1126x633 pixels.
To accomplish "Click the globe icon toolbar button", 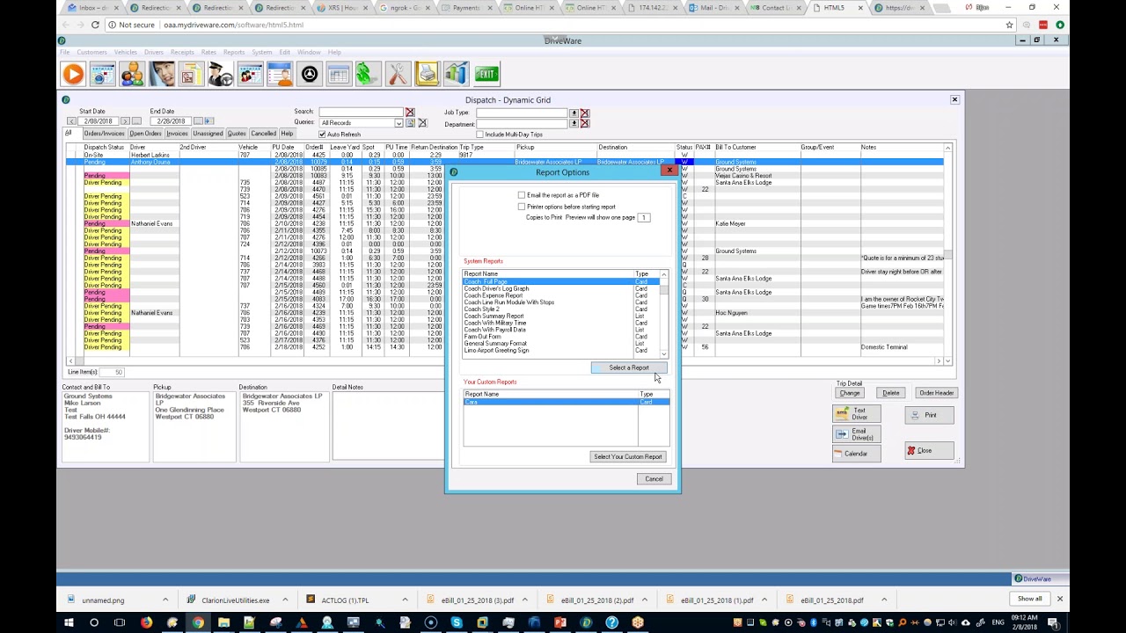I will pyautogui.click(x=103, y=75).
